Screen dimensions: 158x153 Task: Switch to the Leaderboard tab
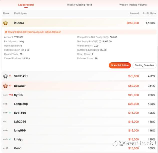pos(26,5)
